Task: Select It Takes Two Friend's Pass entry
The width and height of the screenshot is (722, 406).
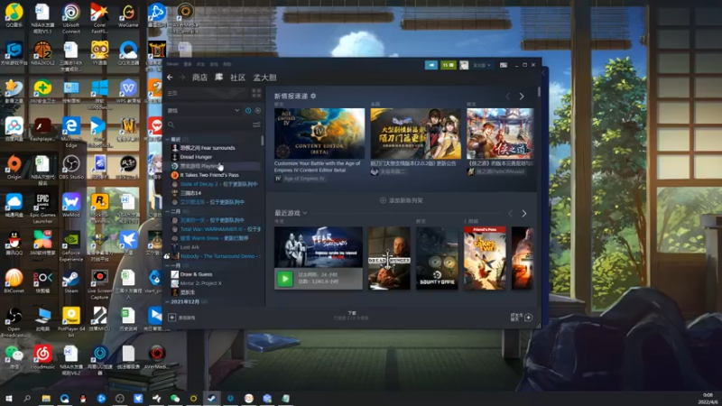Action: point(209,175)
